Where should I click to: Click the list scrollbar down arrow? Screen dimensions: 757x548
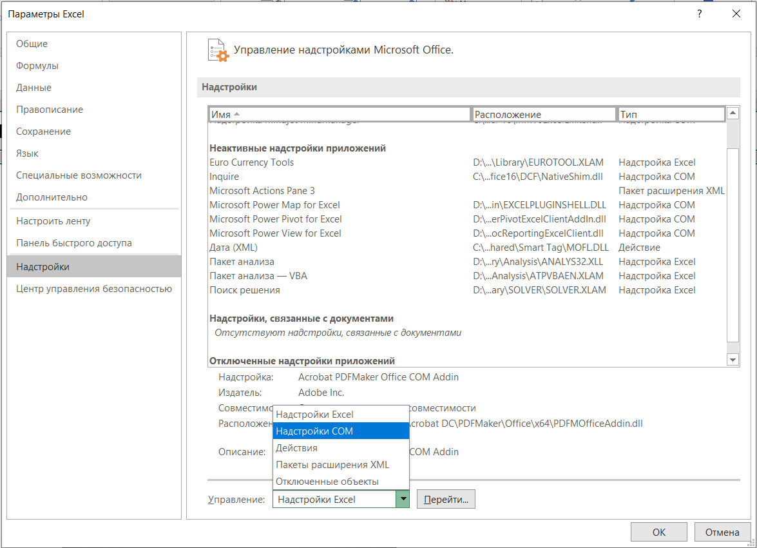[x=733, y=360]
